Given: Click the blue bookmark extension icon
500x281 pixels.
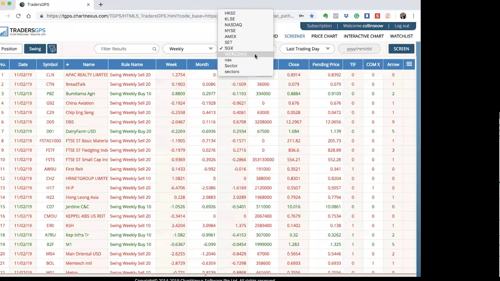Looking at the screenshot, I should click(x=367, y=16).
